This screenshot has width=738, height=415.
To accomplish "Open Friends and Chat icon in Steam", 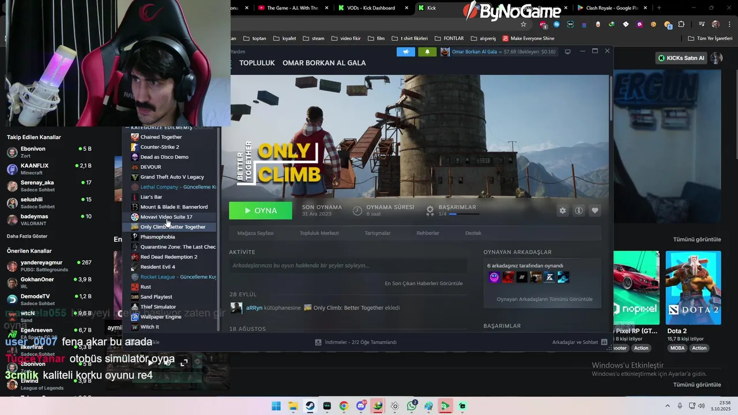I will point(604,342).
